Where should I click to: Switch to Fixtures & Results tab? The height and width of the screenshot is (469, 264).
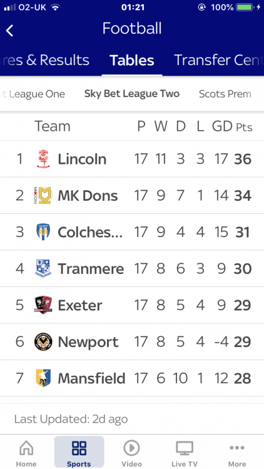click(44, 60)
